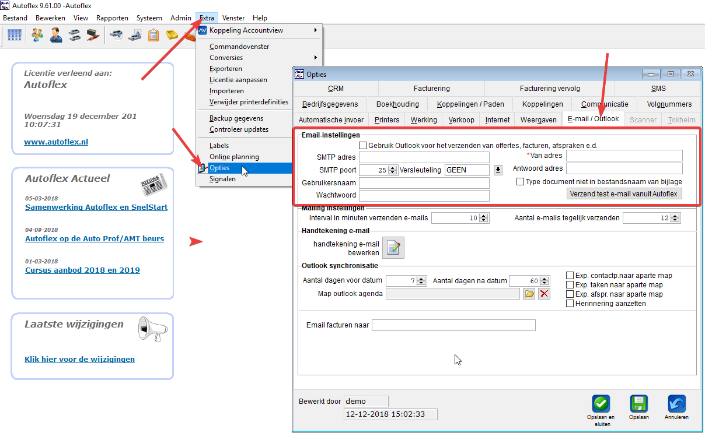Open the Weergaven tab

coord(538,120)
